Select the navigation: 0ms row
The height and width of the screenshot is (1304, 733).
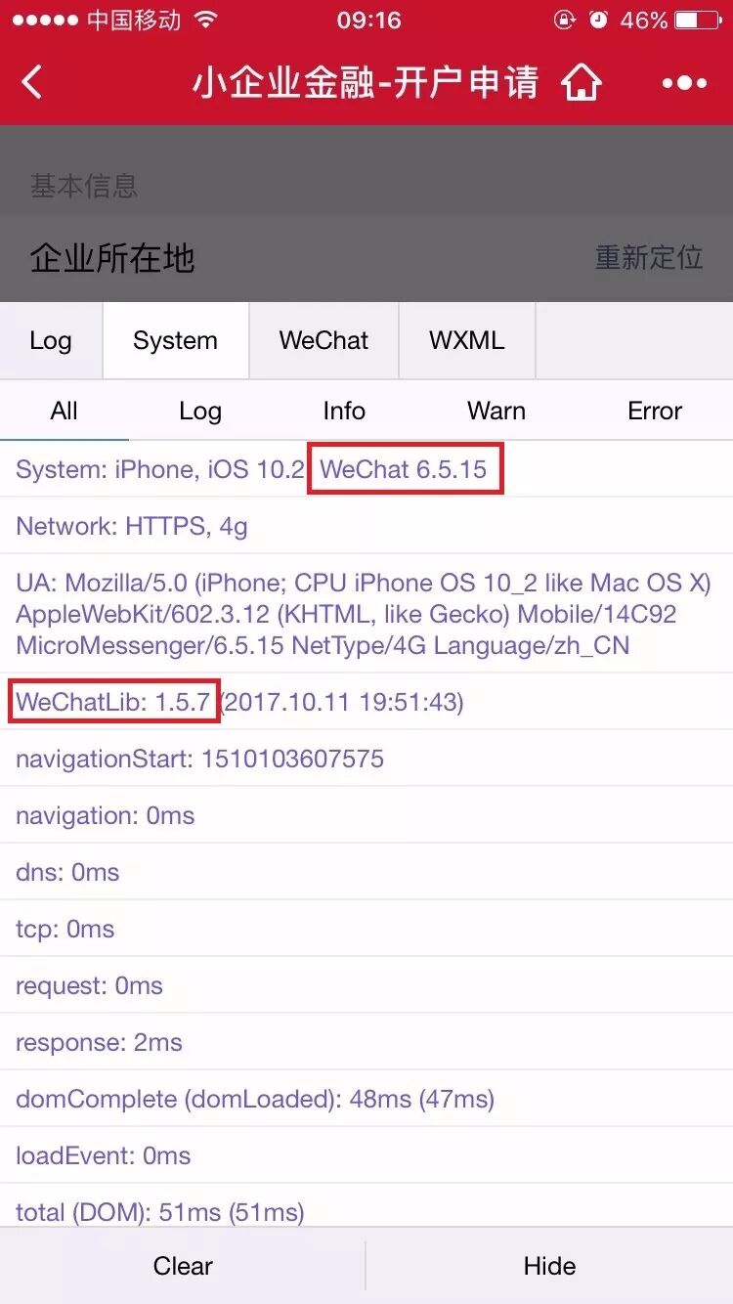click(366, 815)
